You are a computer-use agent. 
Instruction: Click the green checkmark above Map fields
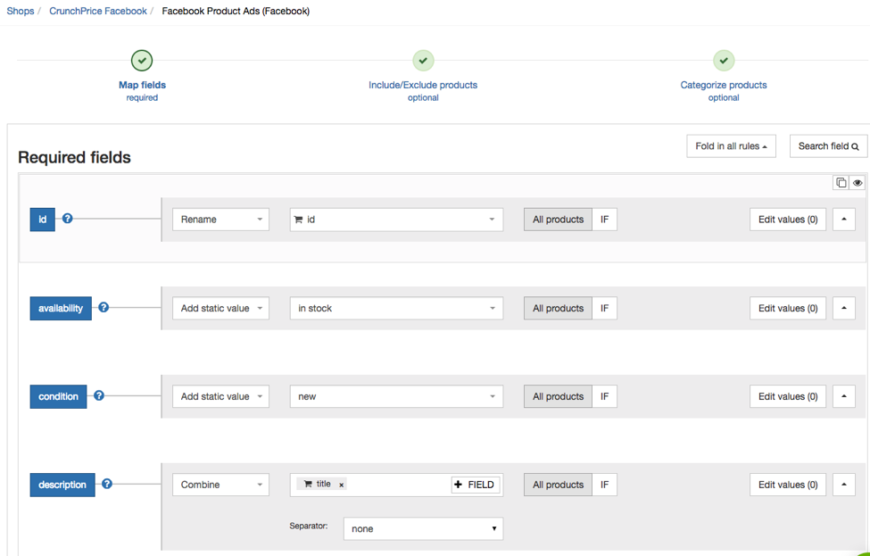coord(142,60)
